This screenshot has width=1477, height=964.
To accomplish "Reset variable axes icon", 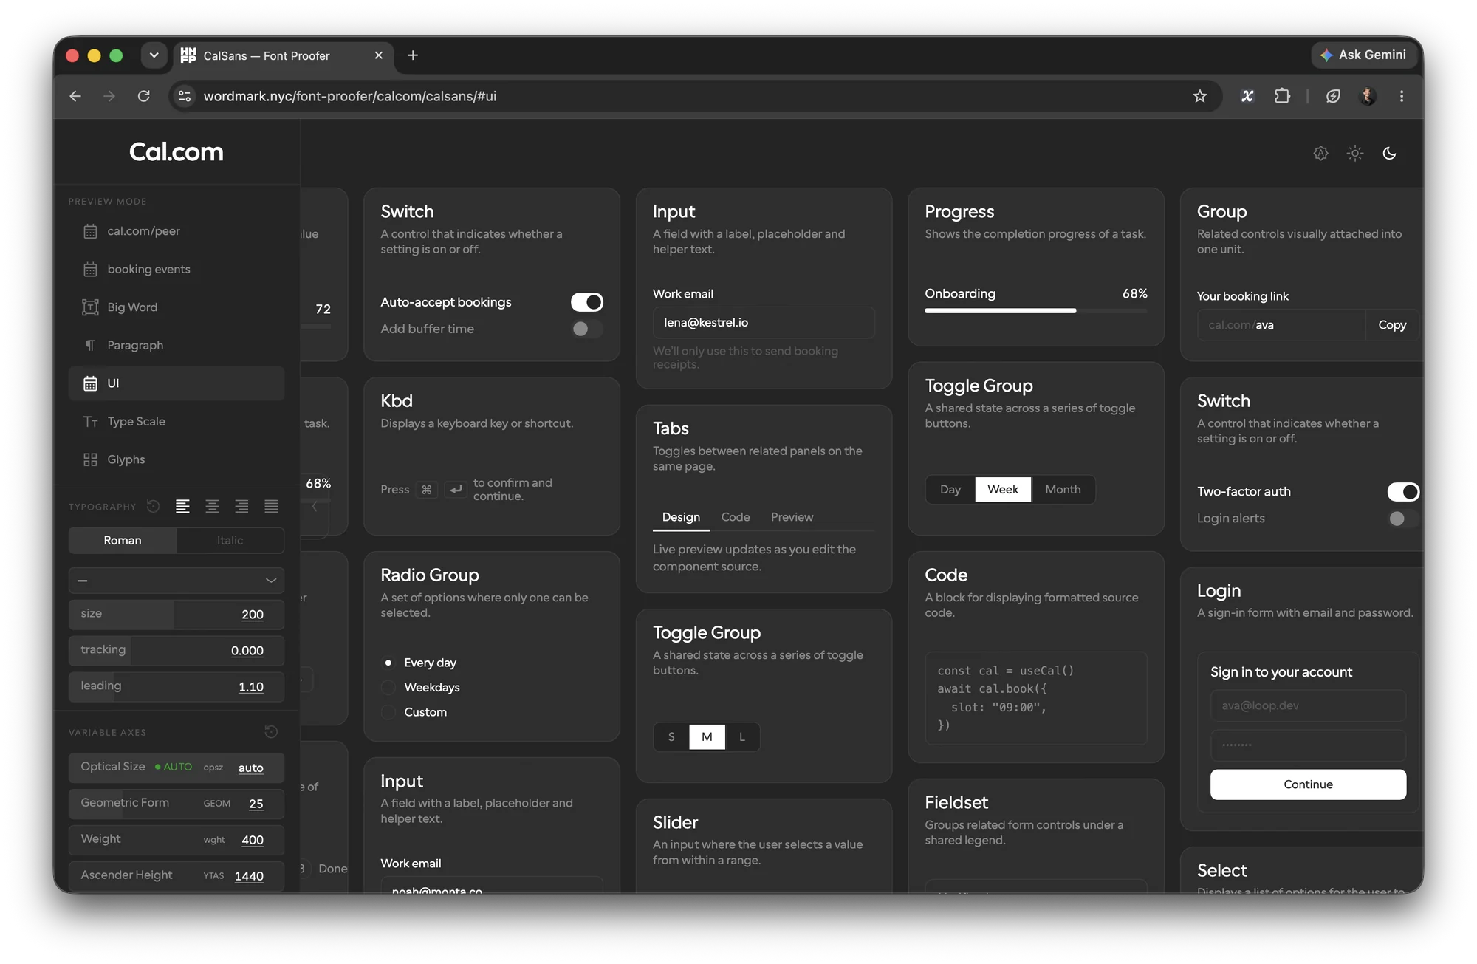I will (271, 732).
